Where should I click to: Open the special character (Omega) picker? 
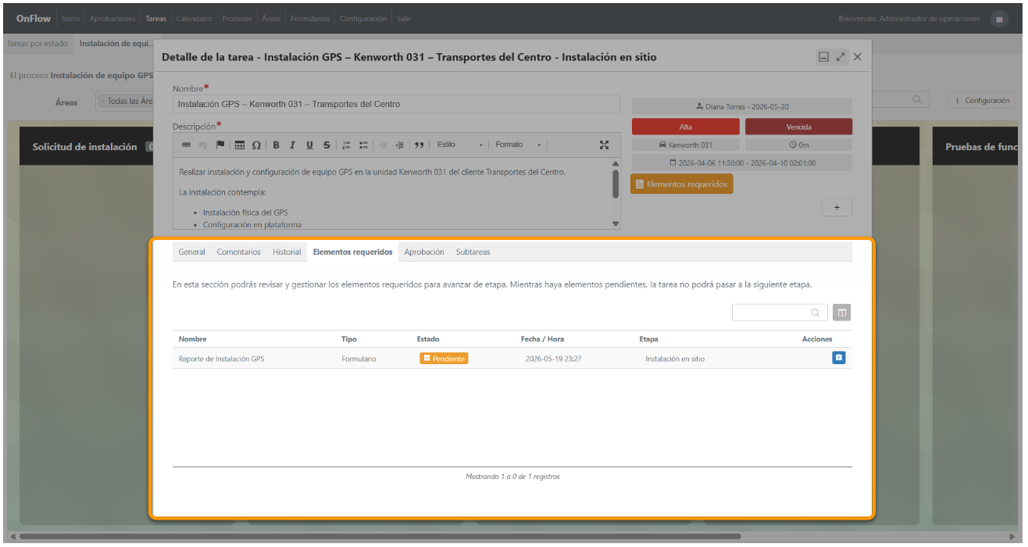click(x=256, y=145)
